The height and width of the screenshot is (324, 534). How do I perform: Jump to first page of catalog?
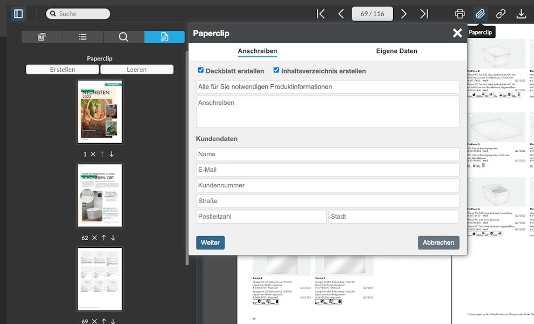pyautogui.click(x=321, y=14)
